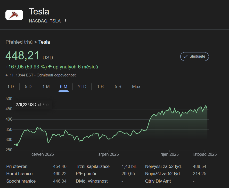Select the 5 D chart range
229x188 pixels.
[x=28, y=87]
